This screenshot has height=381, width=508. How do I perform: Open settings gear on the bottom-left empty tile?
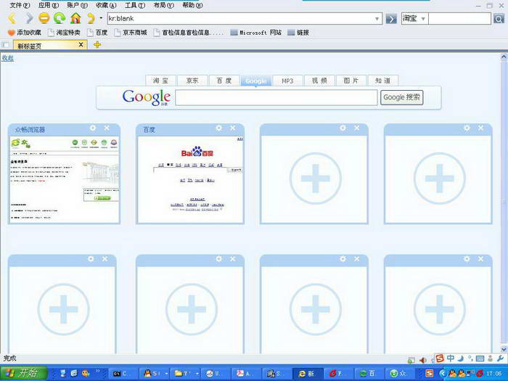coord(91,259)
